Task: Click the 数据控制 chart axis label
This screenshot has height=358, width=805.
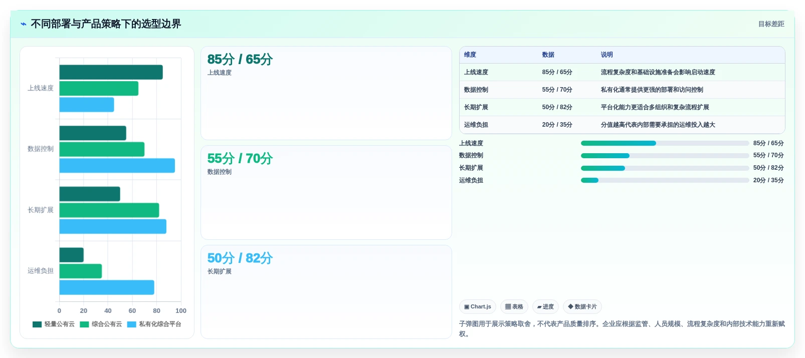Action: point(41,149)
